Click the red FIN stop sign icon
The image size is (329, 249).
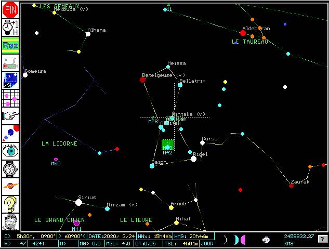point(10,10)
